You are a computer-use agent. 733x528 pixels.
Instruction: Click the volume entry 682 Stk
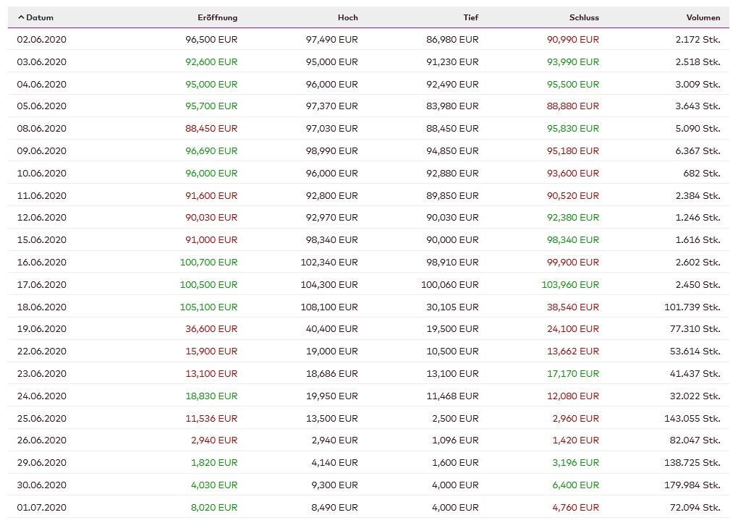(700, 173)
